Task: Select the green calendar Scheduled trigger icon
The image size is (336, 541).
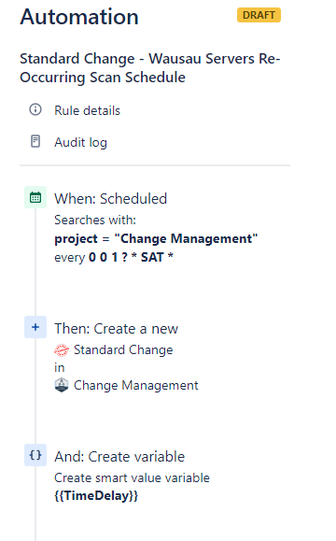Action: [x=35, y=197]
